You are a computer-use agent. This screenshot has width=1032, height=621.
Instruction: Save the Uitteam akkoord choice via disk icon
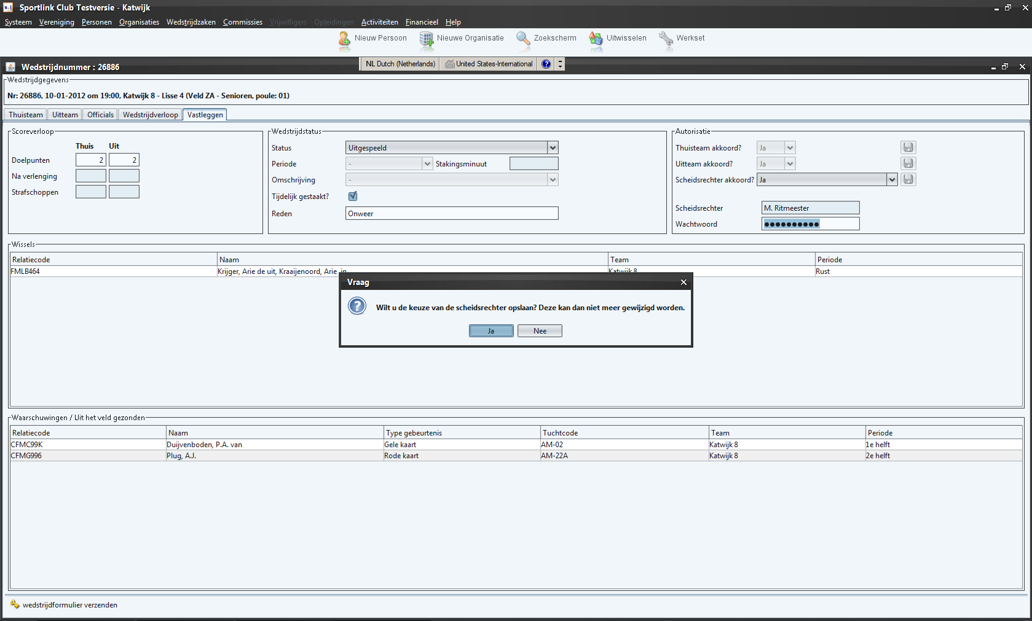tap(908, 163)
